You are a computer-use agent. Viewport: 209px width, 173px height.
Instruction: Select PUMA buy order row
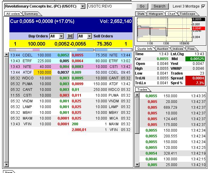pyautogui.click(x=40, y=84)
